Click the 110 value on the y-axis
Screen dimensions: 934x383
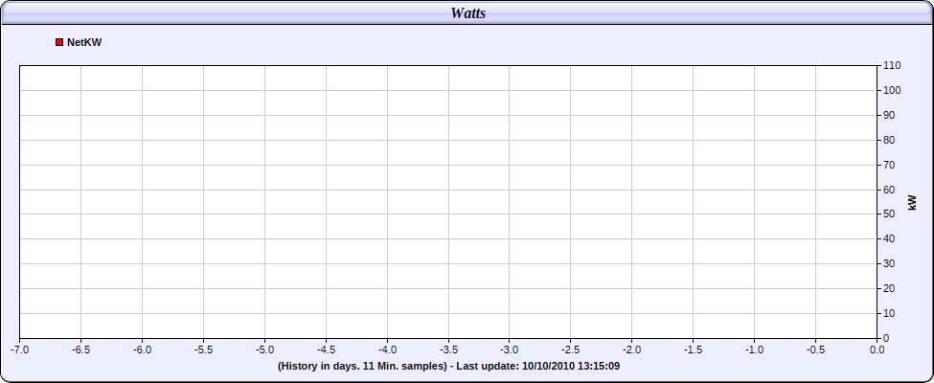892,65
